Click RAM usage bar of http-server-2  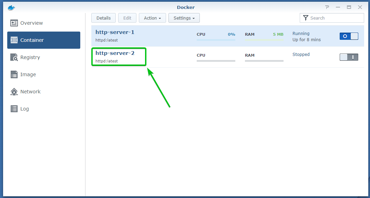[264, 61]
